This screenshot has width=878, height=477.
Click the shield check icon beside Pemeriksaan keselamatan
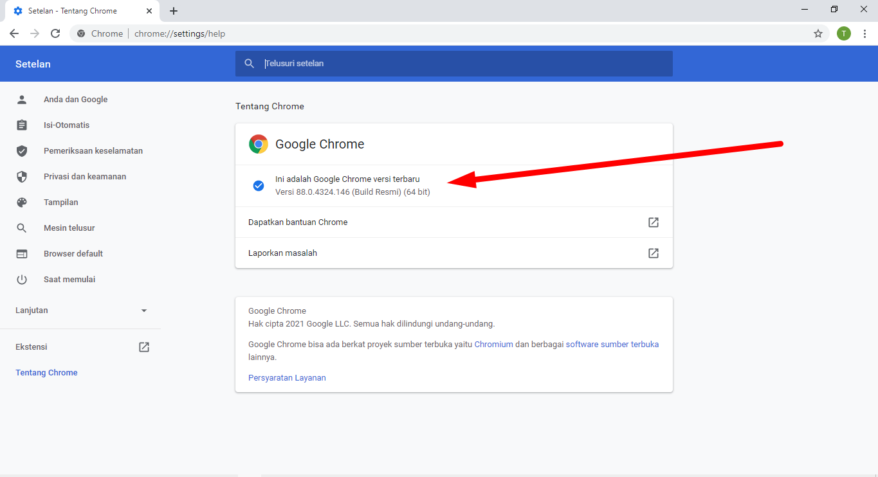(22, 151)
